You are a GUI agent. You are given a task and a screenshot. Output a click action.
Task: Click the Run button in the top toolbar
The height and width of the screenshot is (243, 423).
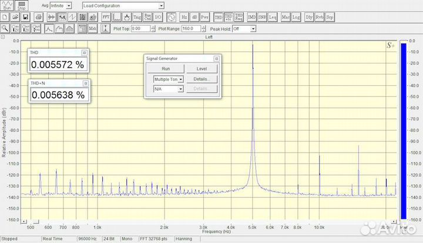pos(7,5)
